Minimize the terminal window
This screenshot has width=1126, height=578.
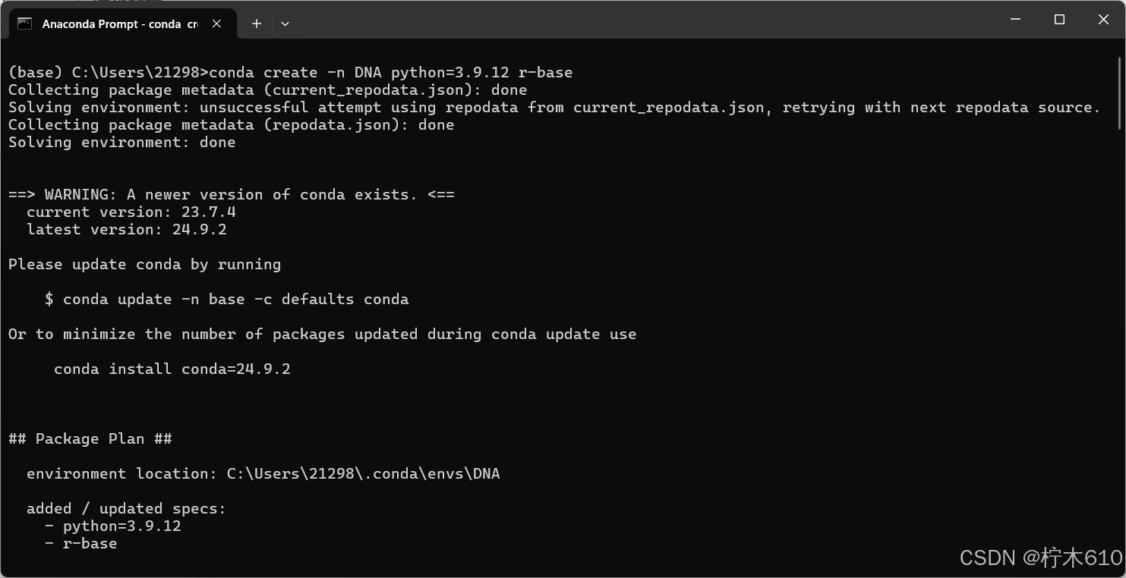1015,20
